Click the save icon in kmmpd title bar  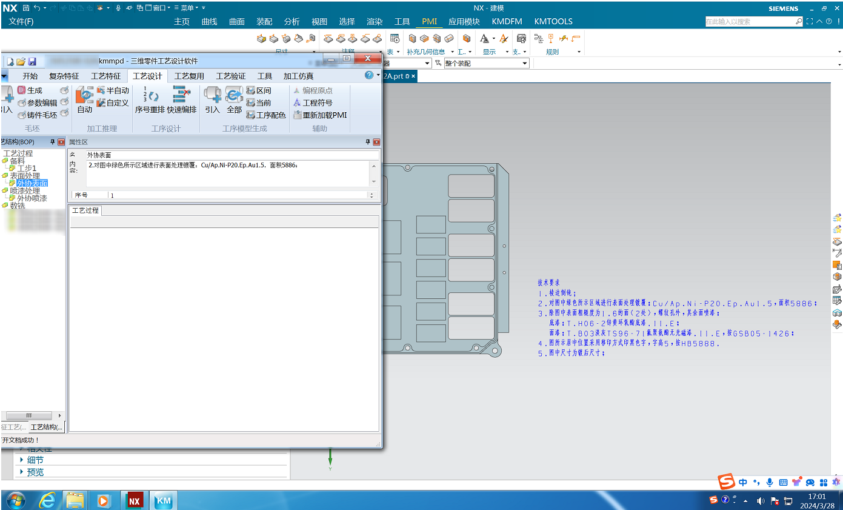pyautogui.click(x=32, y=61)
